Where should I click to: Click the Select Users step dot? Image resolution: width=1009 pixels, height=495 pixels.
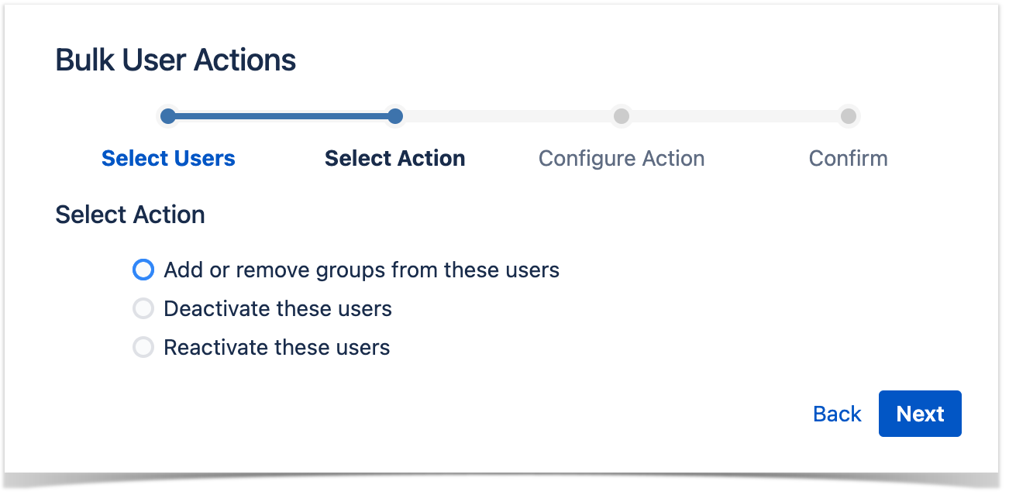168,116
